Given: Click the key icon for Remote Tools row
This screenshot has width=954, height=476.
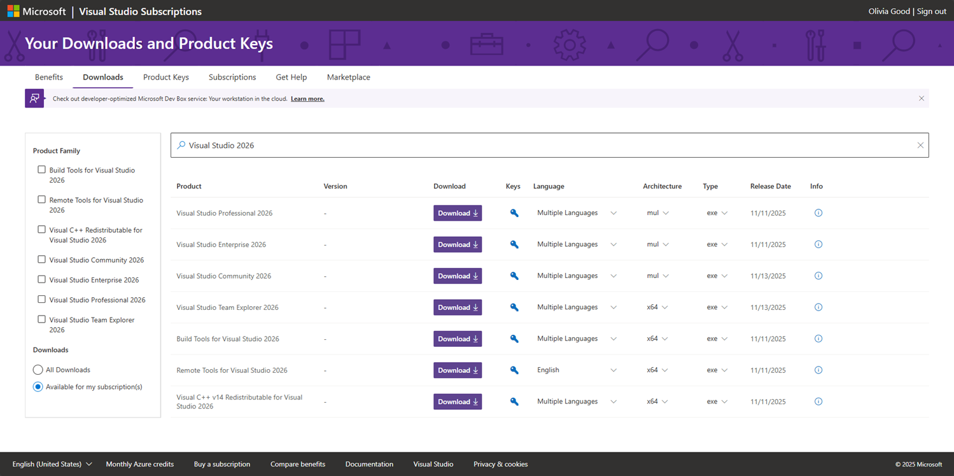Looking at the screenshot, I should (x=513, y=370).
